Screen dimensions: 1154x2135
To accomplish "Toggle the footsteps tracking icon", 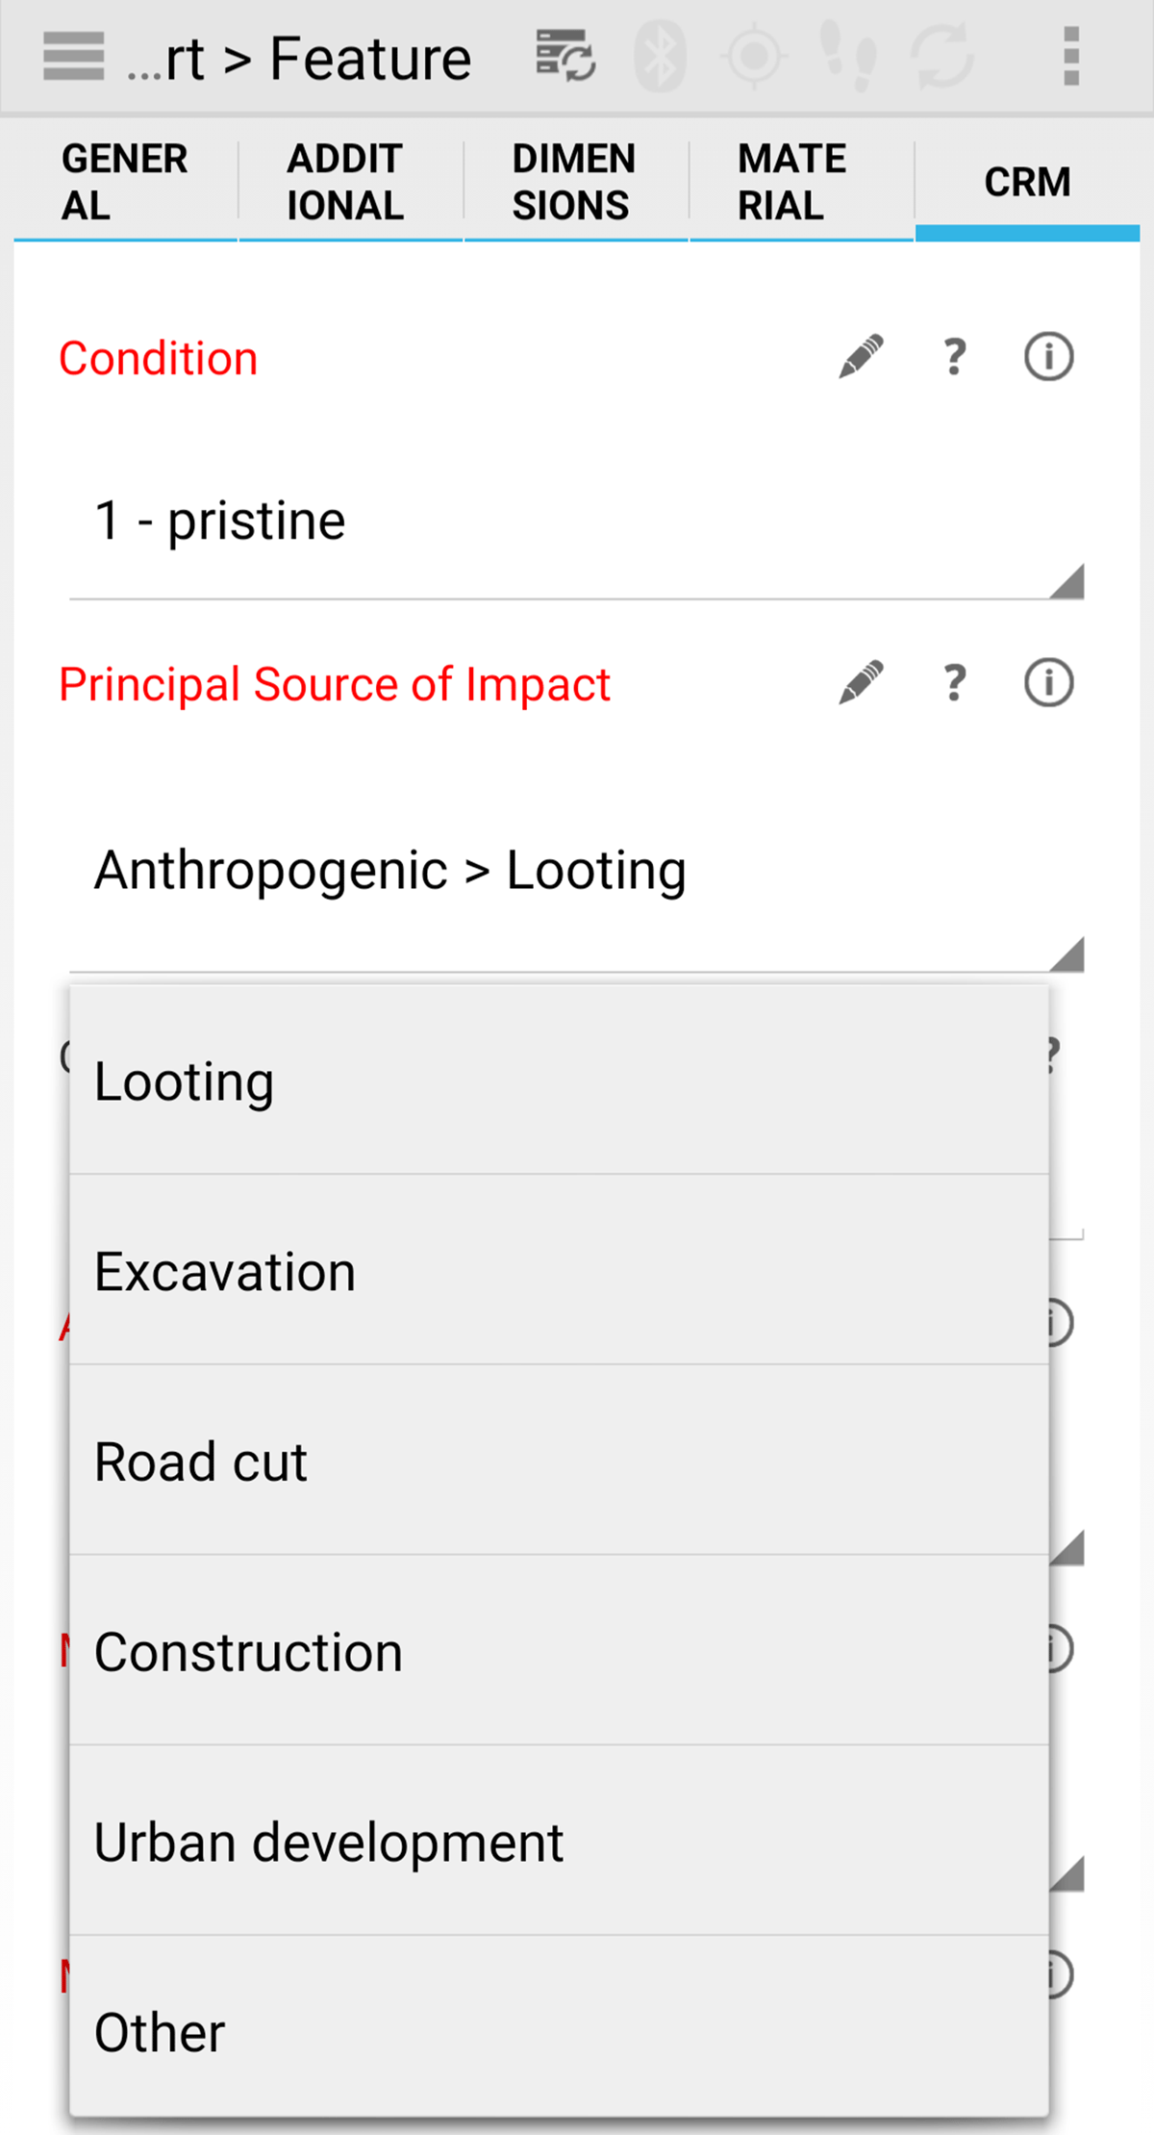I will tap(847, 57).
